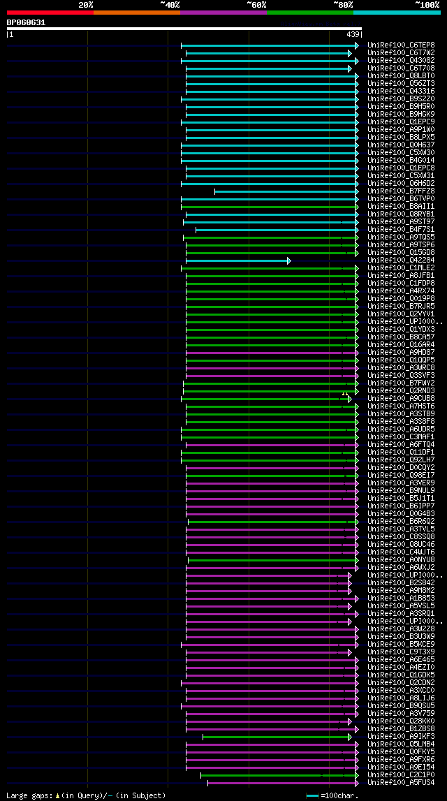Click the green bar for UniRef100_C2C1P0

pyautogui.click(x=280, y=775)
